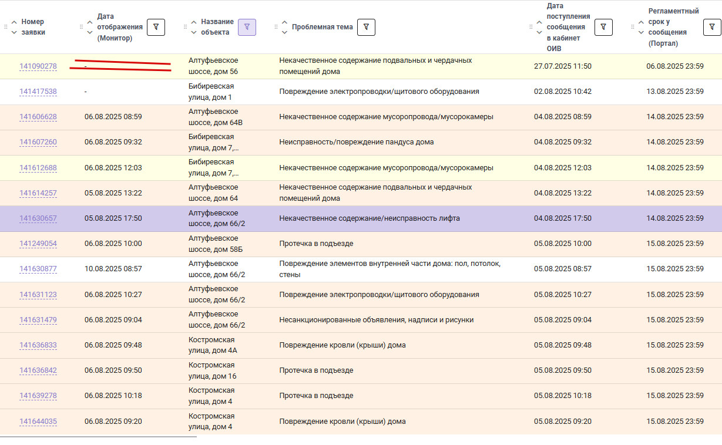Open request link 141090278
The height and width of the screenshot is (445, 722).
38,66
